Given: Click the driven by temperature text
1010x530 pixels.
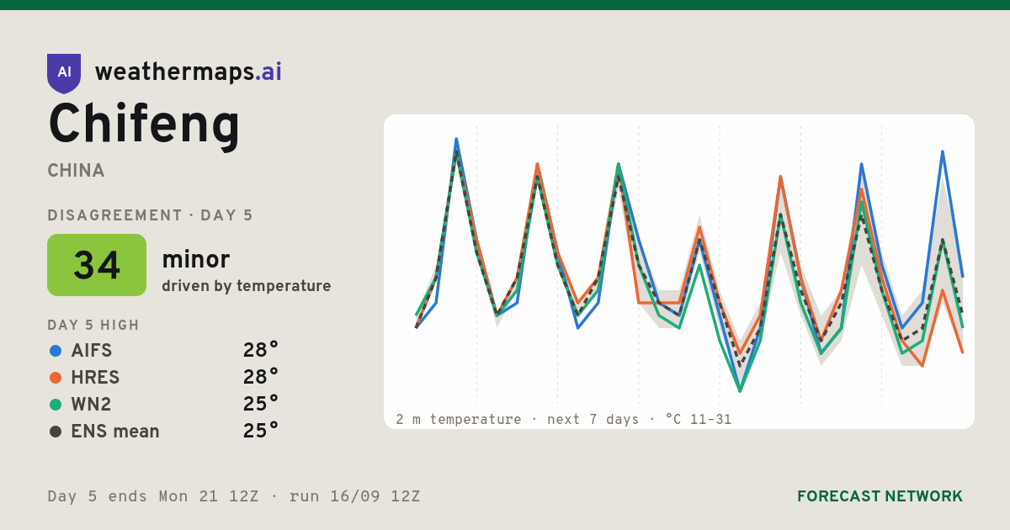Looking at the screenshot, I should pos(247,286).
